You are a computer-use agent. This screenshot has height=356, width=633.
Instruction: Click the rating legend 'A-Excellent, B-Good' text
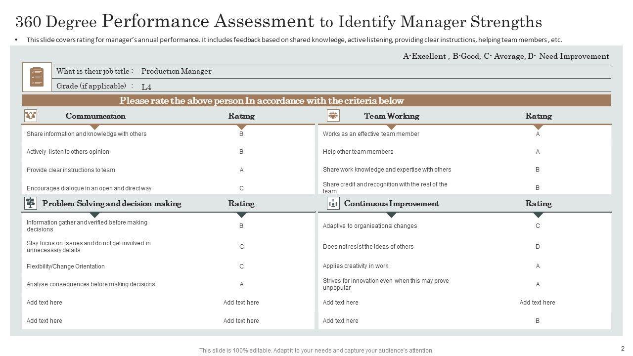pyautogui.click(x=506, y=56)
